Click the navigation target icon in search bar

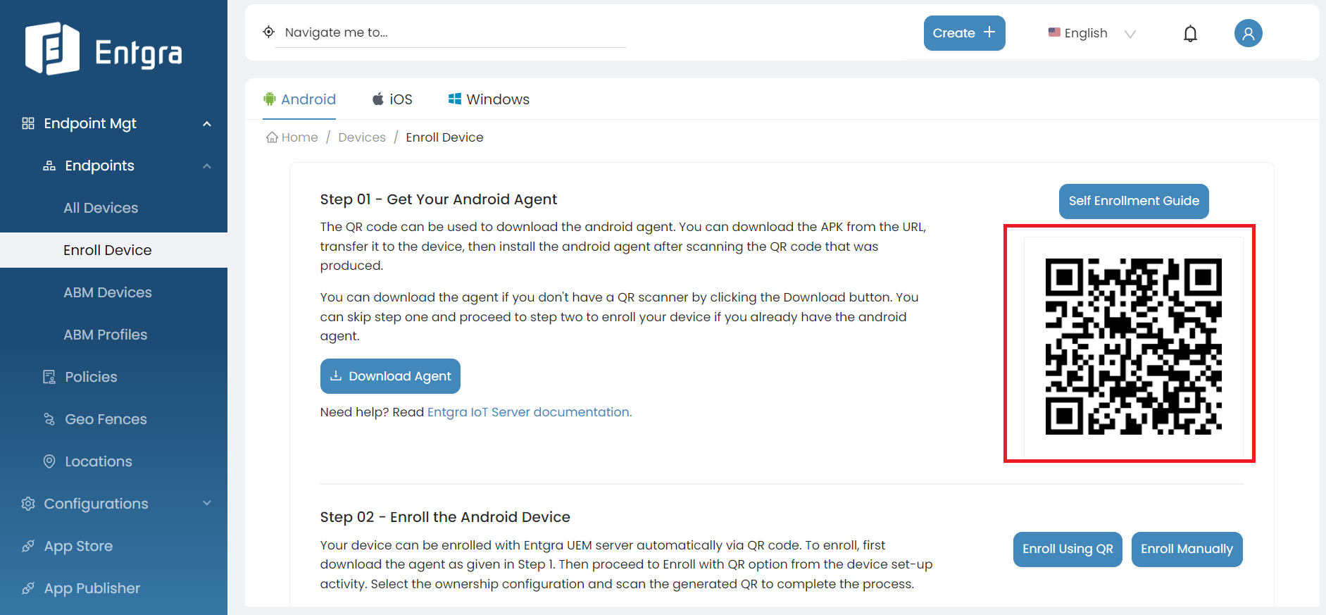click(268, 32)
